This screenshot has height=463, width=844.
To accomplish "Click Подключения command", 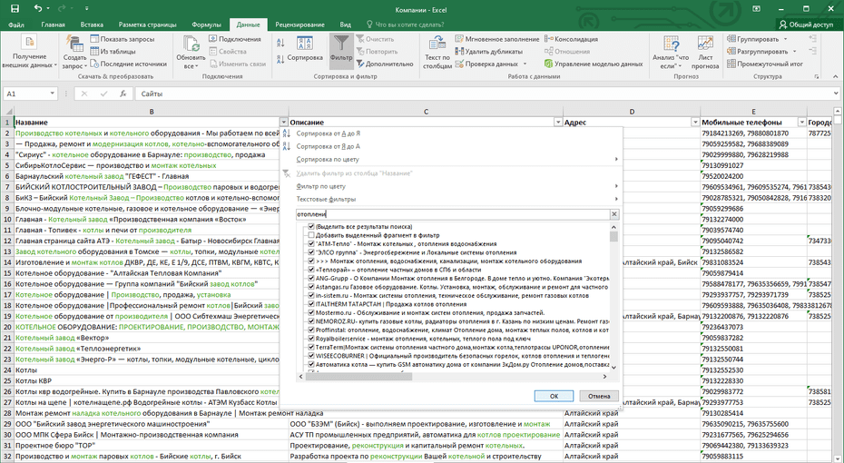I will (x=235, y=39).
